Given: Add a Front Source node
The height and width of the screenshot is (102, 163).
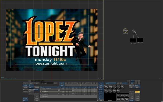Looking at the screenshot, I should coord(114,86).
